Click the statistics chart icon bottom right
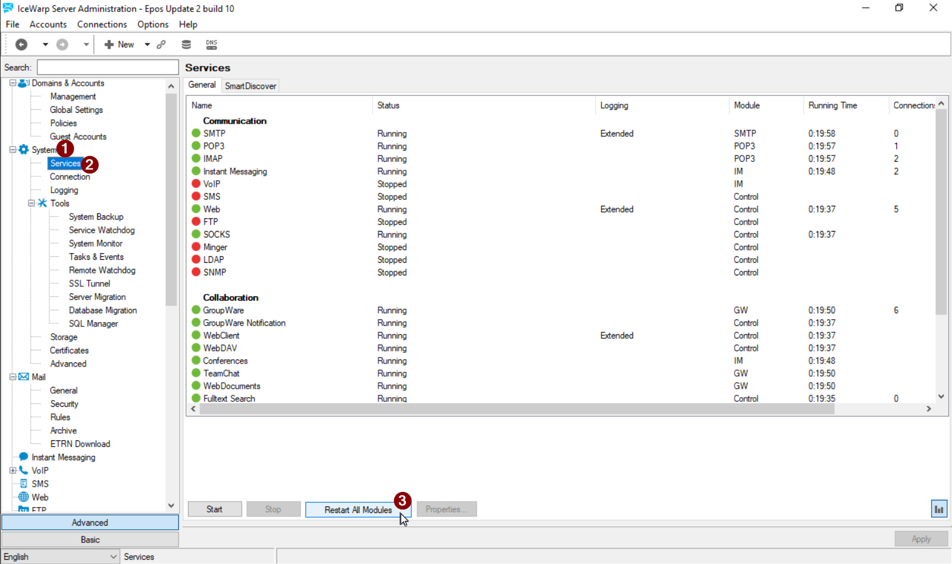 [x=938, y=509]
